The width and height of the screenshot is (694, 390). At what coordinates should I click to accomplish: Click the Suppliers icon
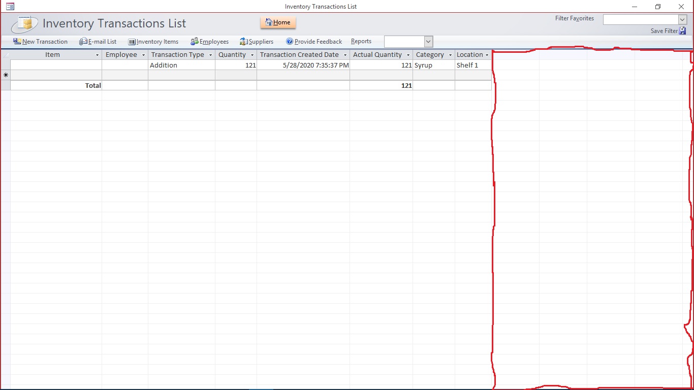tap(244, 42)
